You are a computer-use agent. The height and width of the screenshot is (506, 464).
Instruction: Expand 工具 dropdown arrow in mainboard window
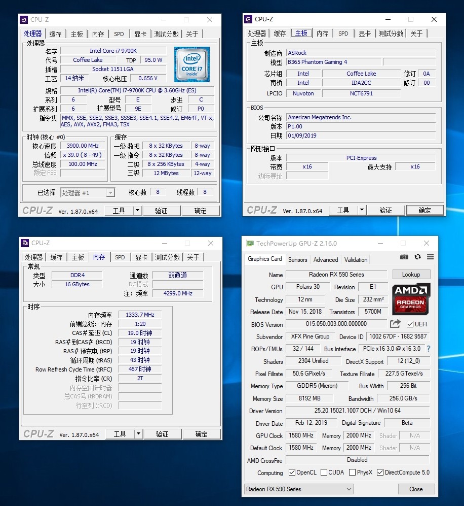[362, 210]
